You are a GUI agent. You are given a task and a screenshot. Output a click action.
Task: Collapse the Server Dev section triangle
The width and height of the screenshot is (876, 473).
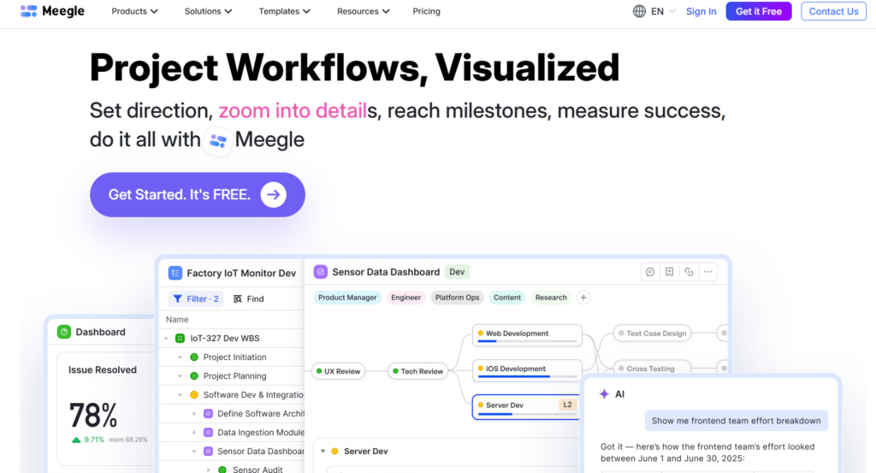[x=323, y=452]
